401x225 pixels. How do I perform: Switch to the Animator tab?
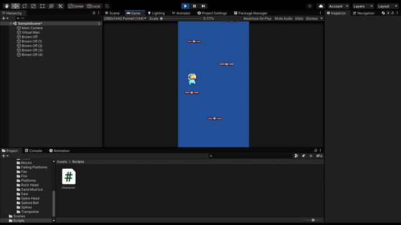[x=181, y=13]
